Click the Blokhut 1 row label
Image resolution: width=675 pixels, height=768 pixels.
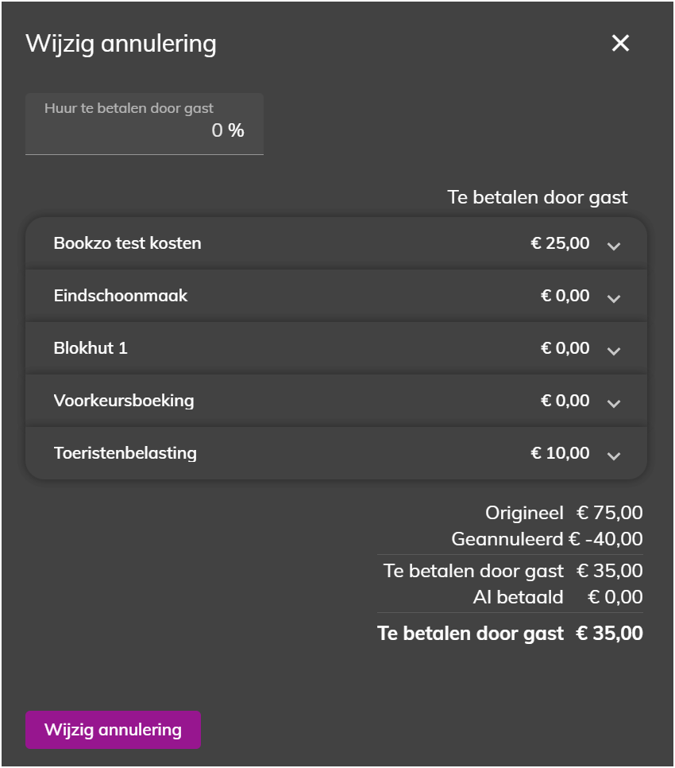[91, 347]
